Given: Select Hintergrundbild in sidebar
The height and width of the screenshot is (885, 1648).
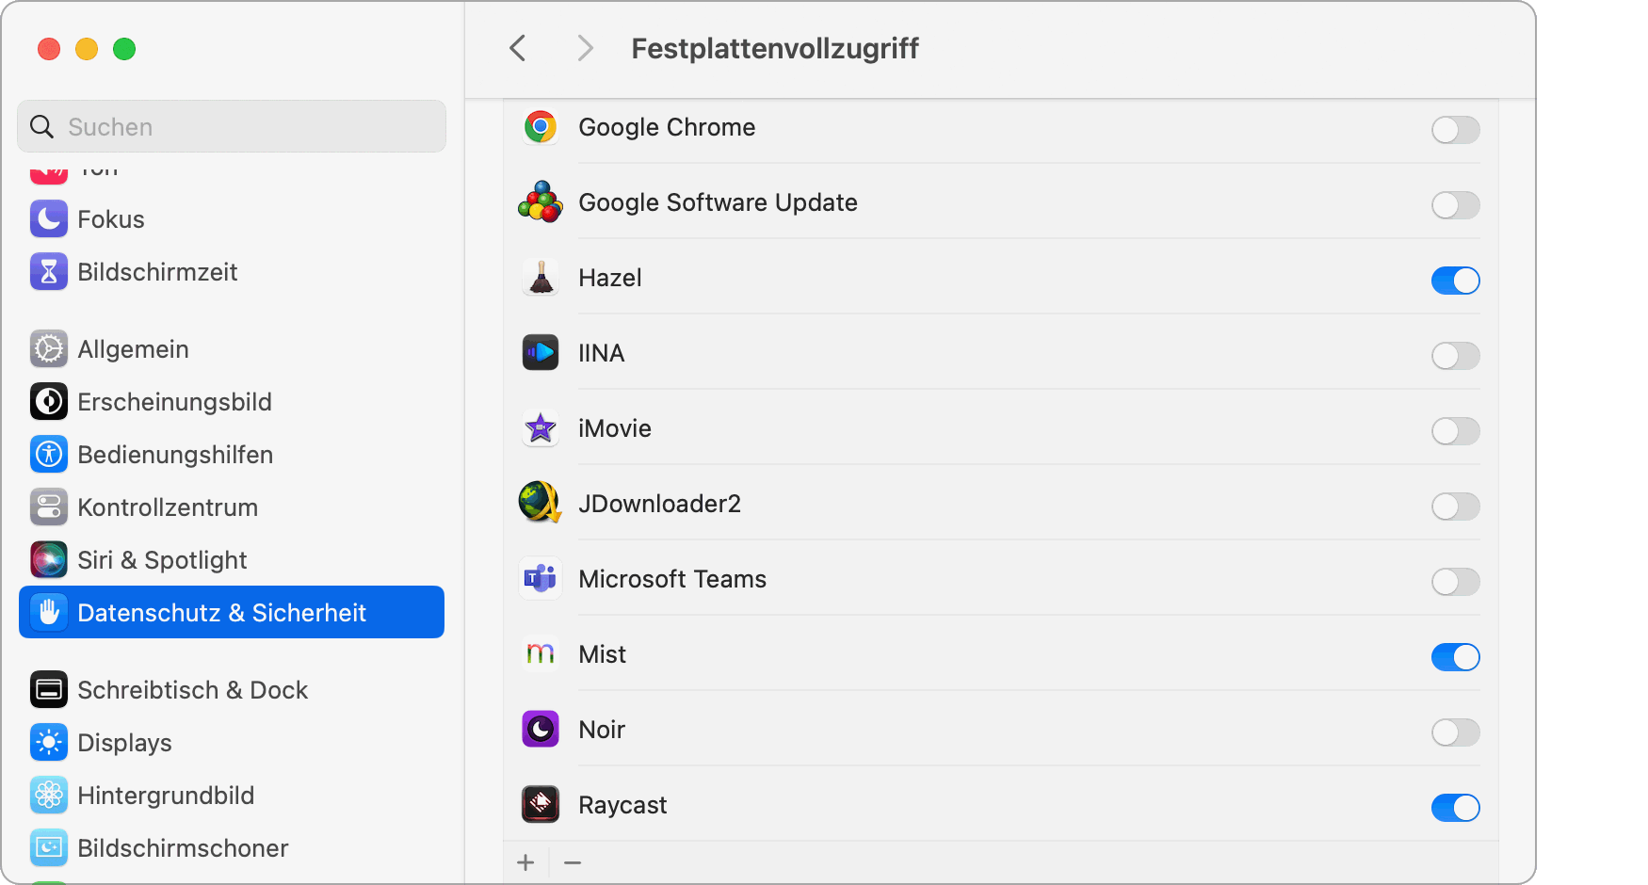Looking at the screenshot, I should 232,796.
